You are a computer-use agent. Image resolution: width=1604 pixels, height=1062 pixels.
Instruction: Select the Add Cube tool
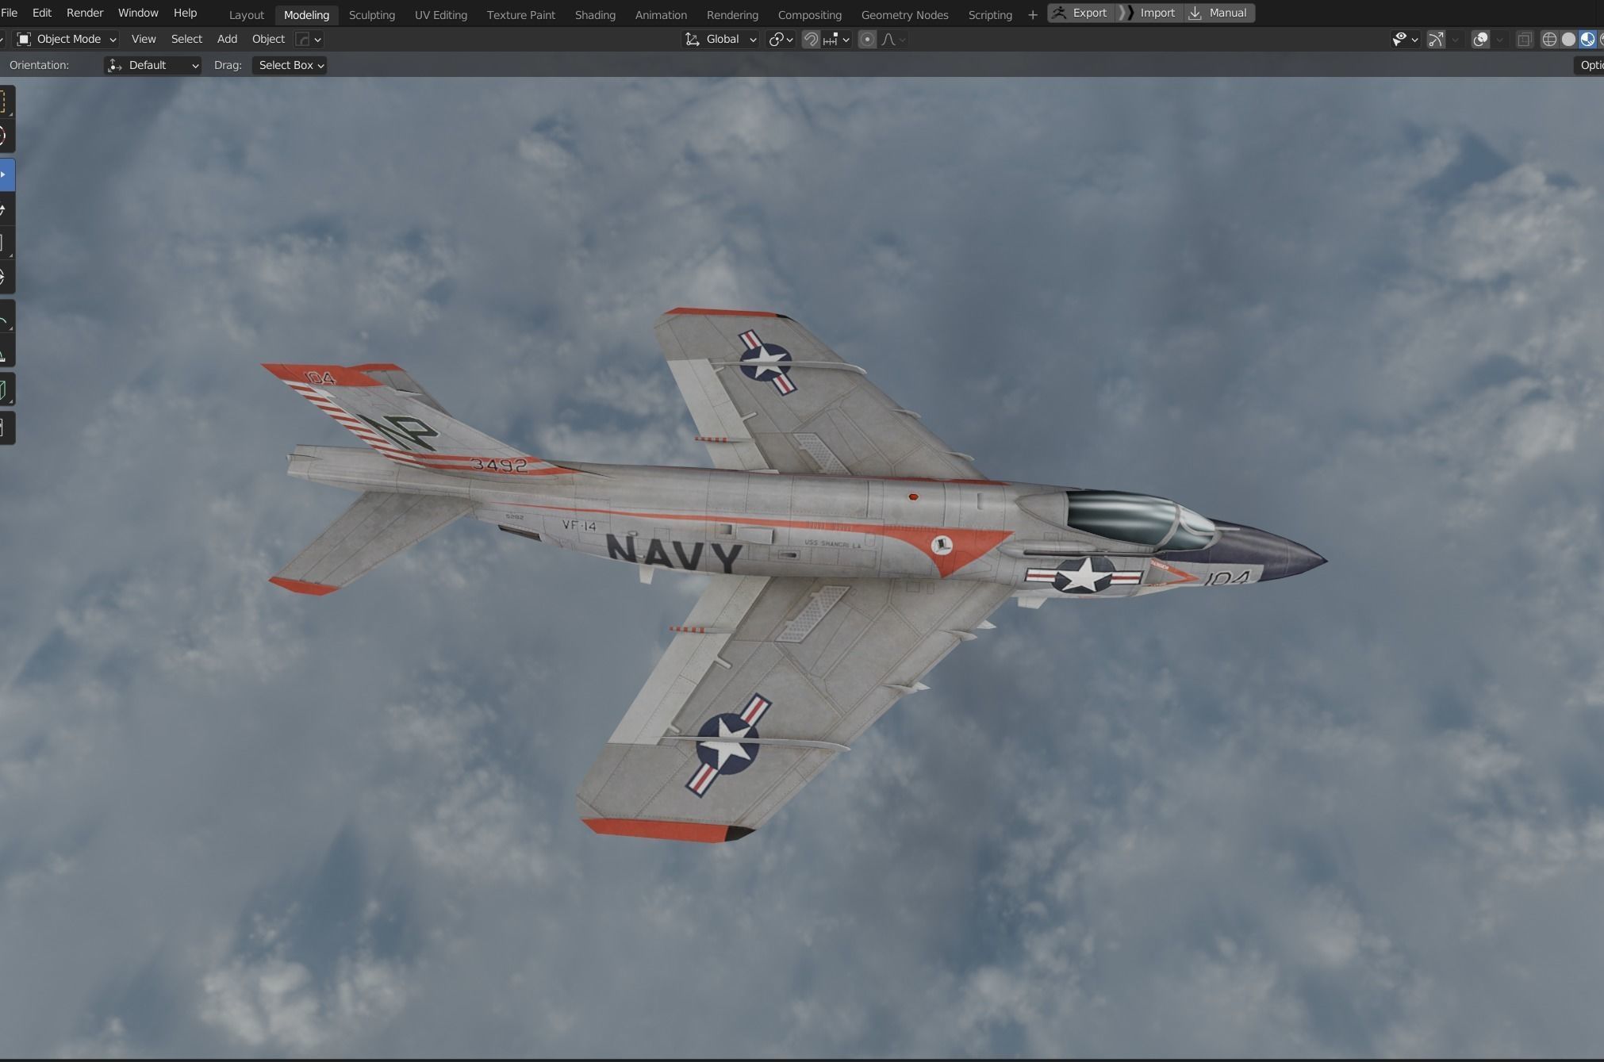(6, 389)
